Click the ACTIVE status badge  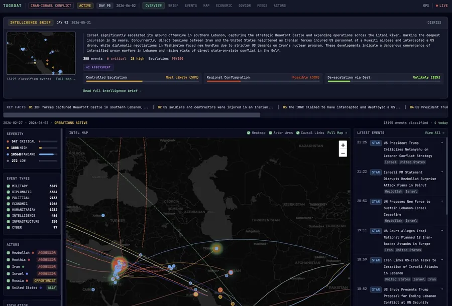pyautogui.click(x=85, y=6)
